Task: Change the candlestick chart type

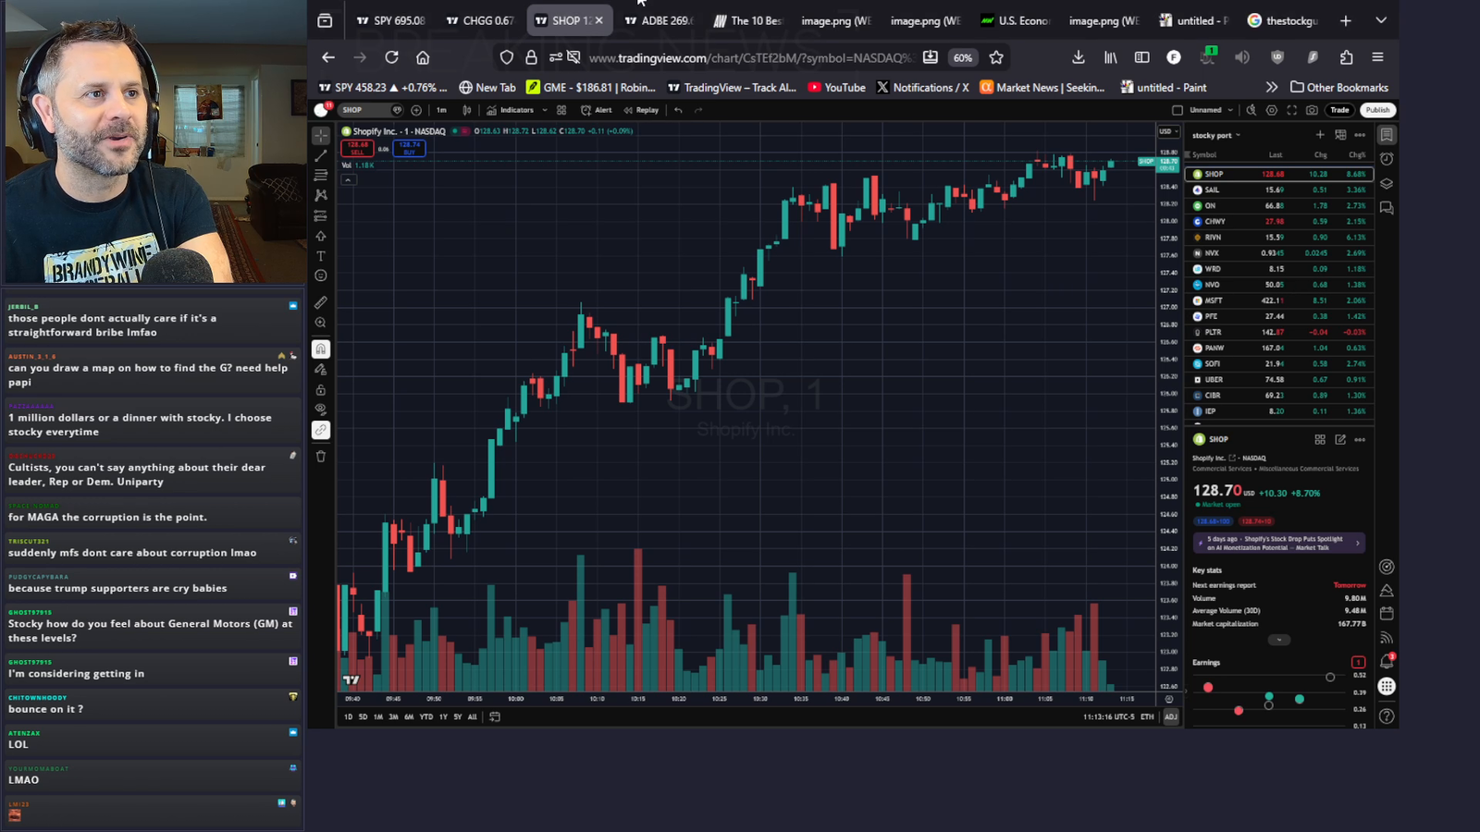Action: tap(467, 110)
